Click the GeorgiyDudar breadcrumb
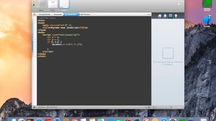The height and width of the screenshot is (121, 216). 45,14
